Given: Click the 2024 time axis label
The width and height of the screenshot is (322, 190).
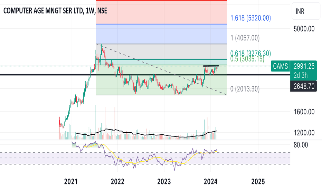Looking at the screenshot, I should [210, 182].
